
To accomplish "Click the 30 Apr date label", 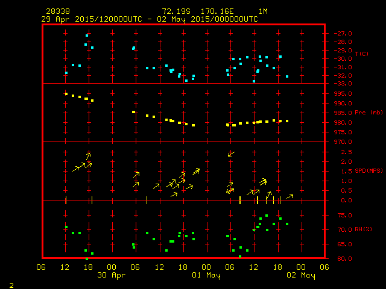I will point(111,276).
